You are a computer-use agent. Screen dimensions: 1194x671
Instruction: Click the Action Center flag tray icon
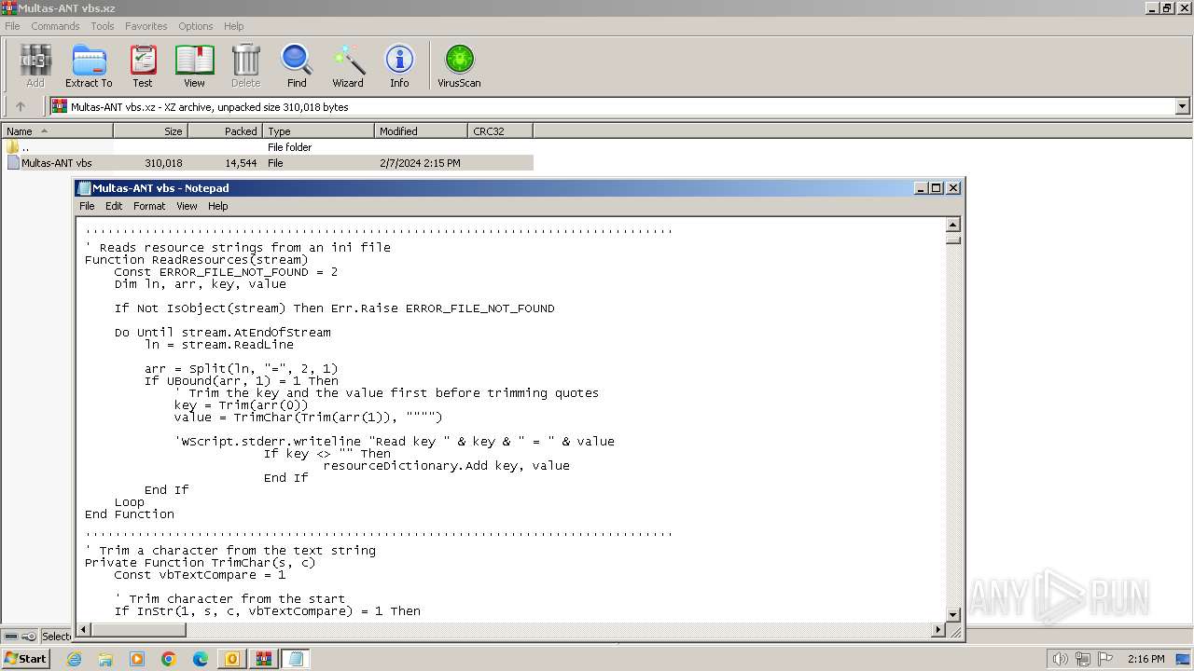point(1105,659)
